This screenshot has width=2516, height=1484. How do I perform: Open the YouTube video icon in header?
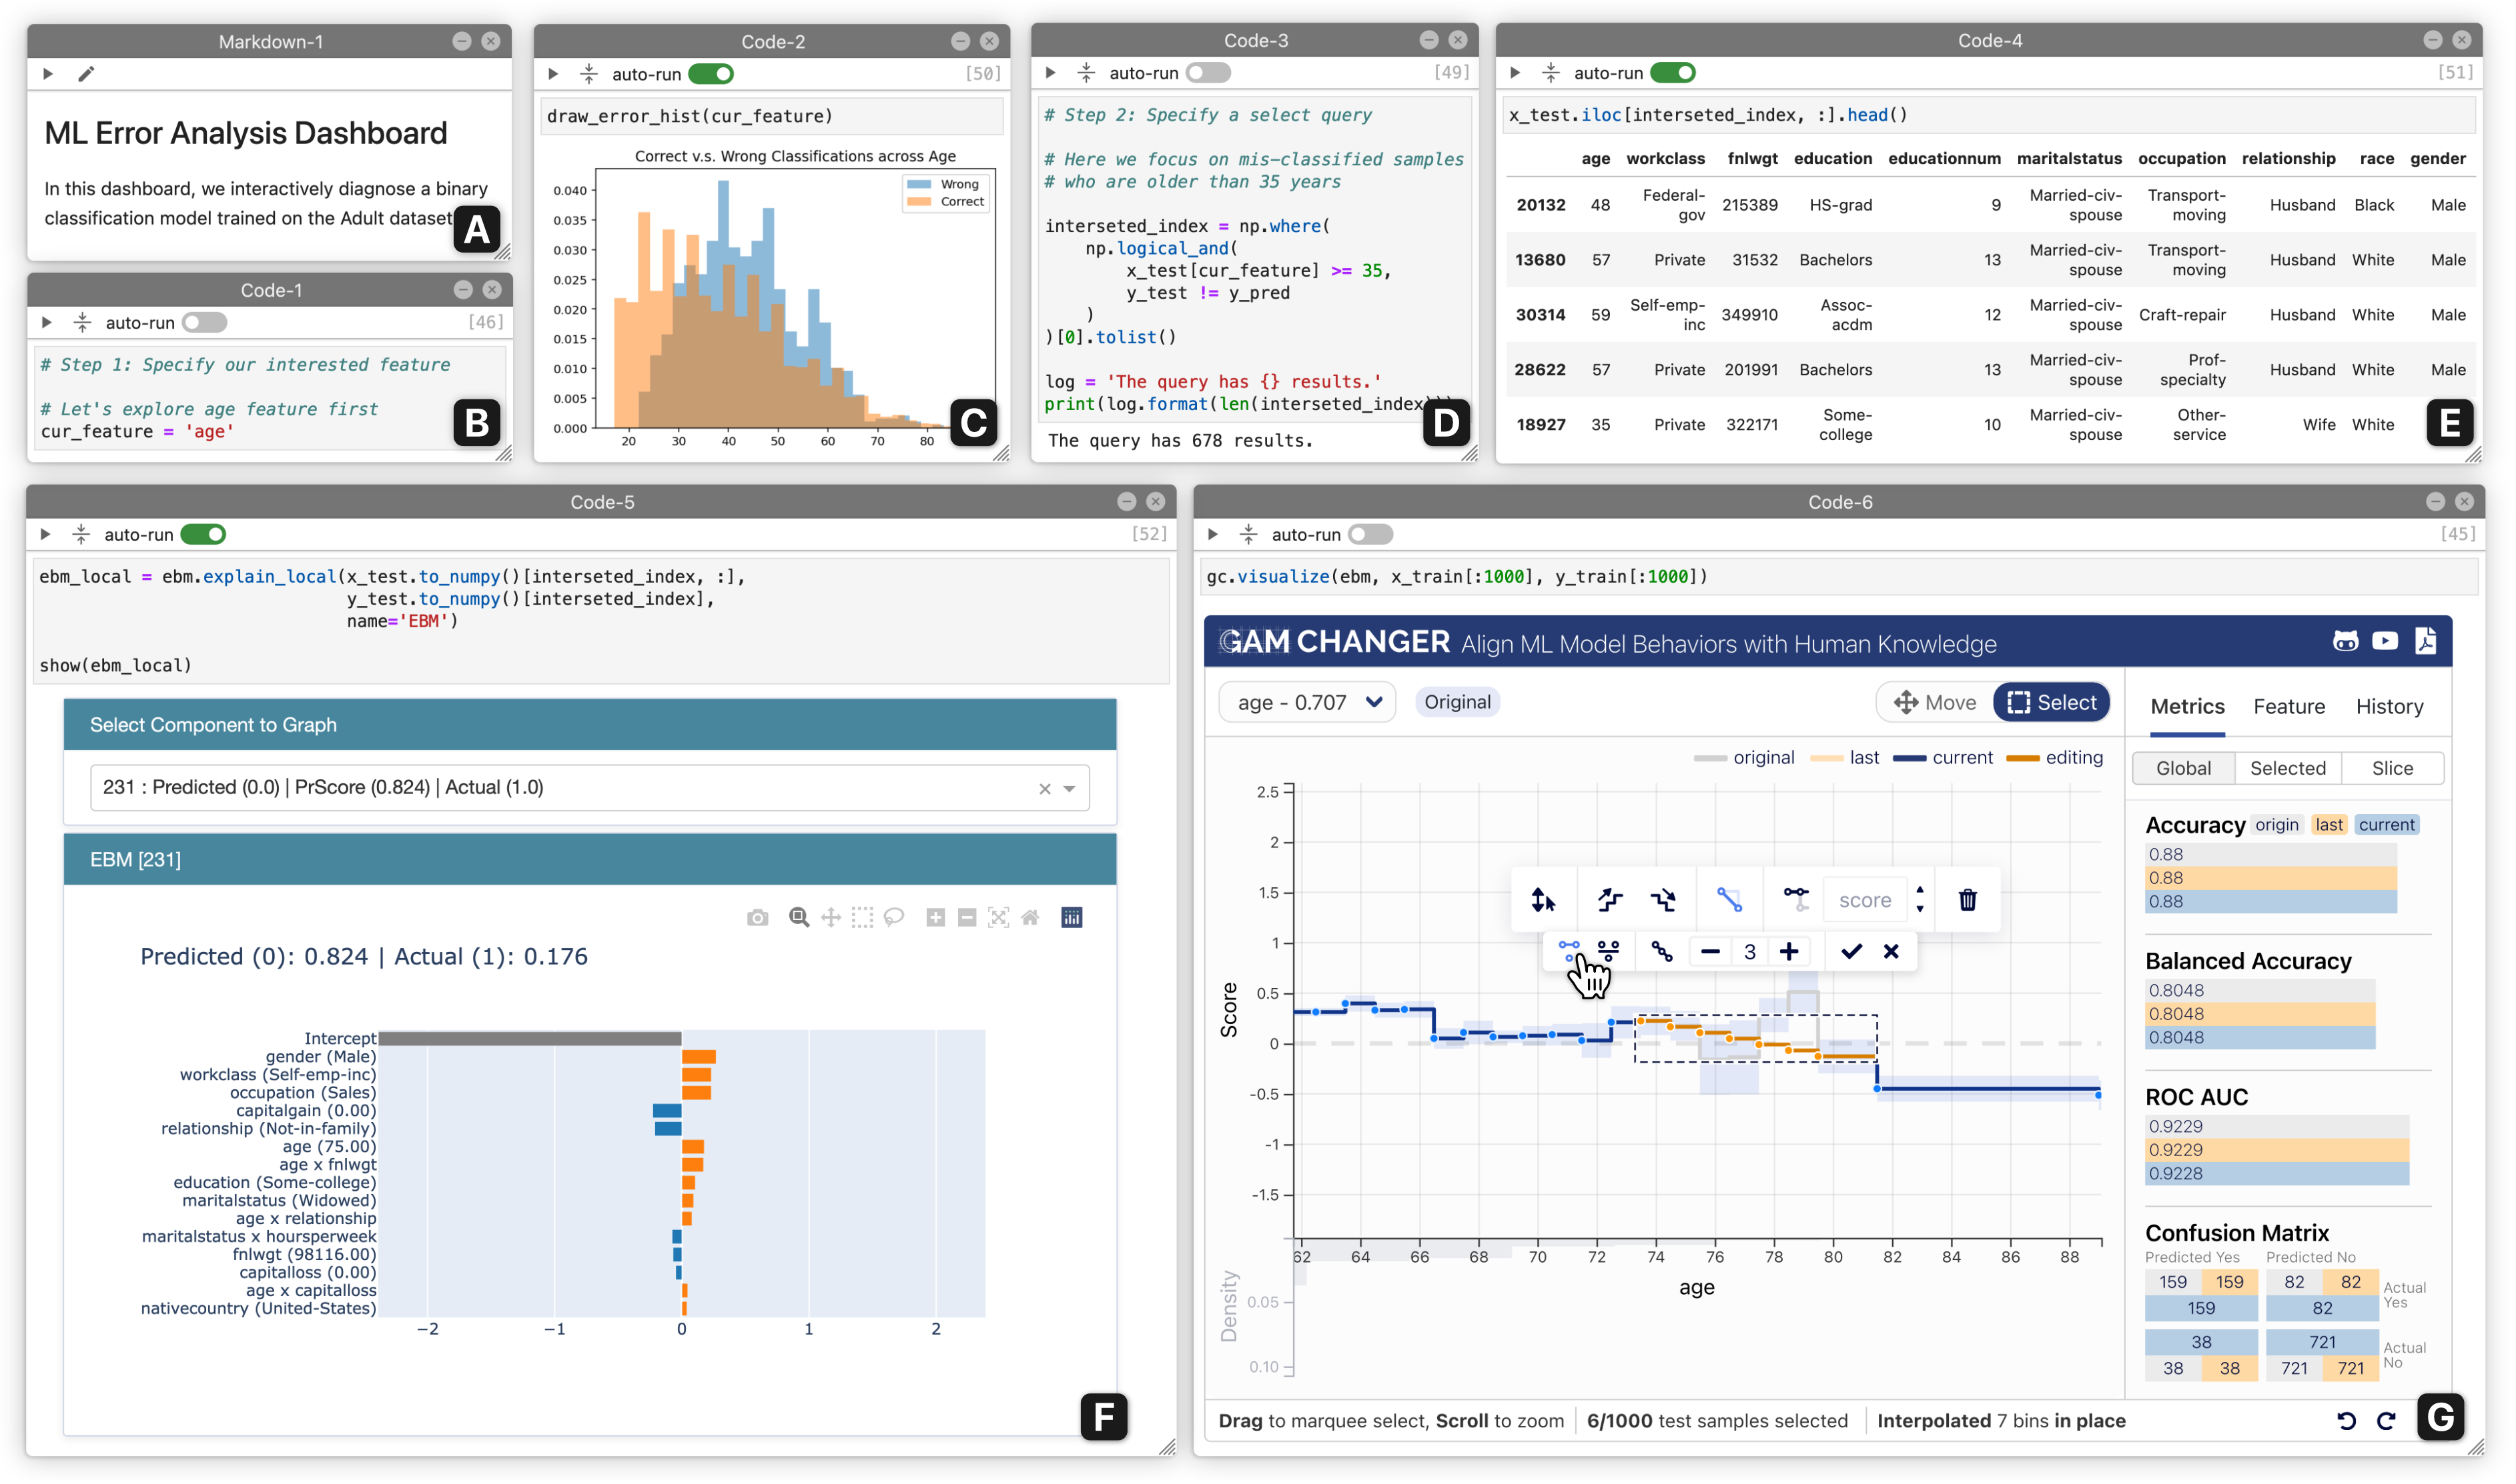click(x=2385, y=641)
